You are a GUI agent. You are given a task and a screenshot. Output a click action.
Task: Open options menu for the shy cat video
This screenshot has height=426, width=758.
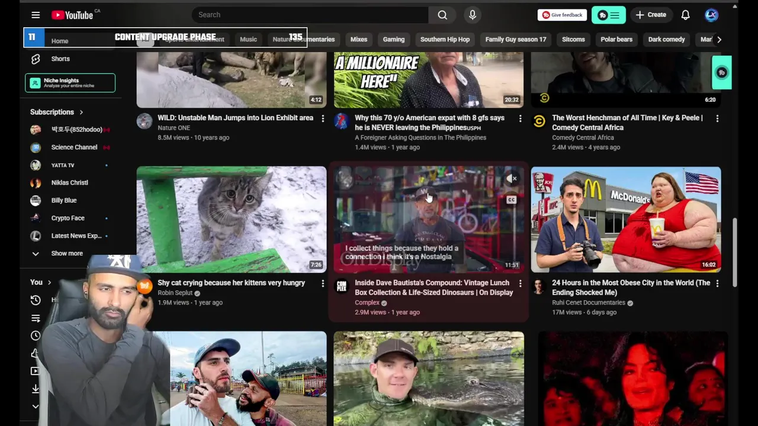(x=323, y=283)
